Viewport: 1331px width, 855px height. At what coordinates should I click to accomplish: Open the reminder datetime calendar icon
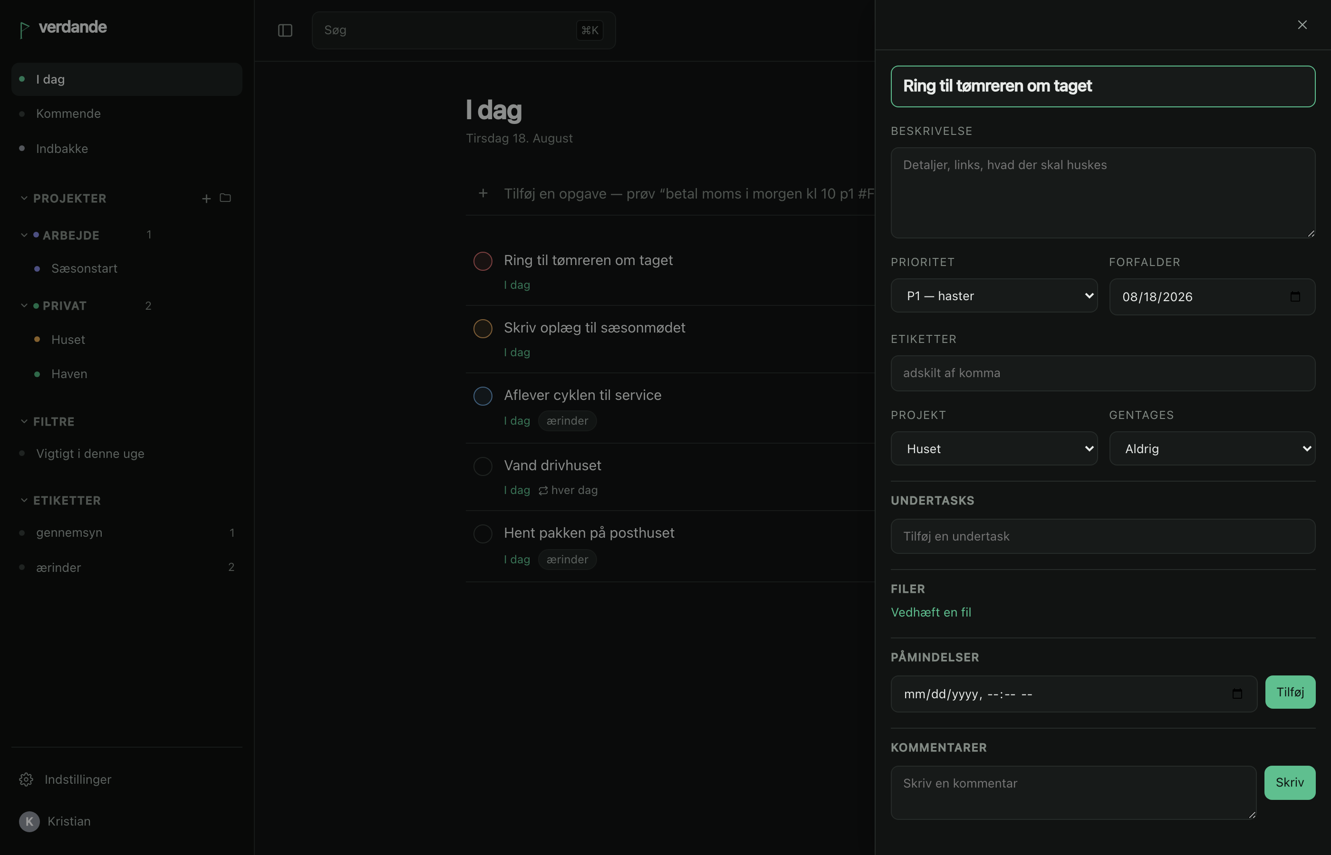pyautogui.click(x=1237, y=694)
